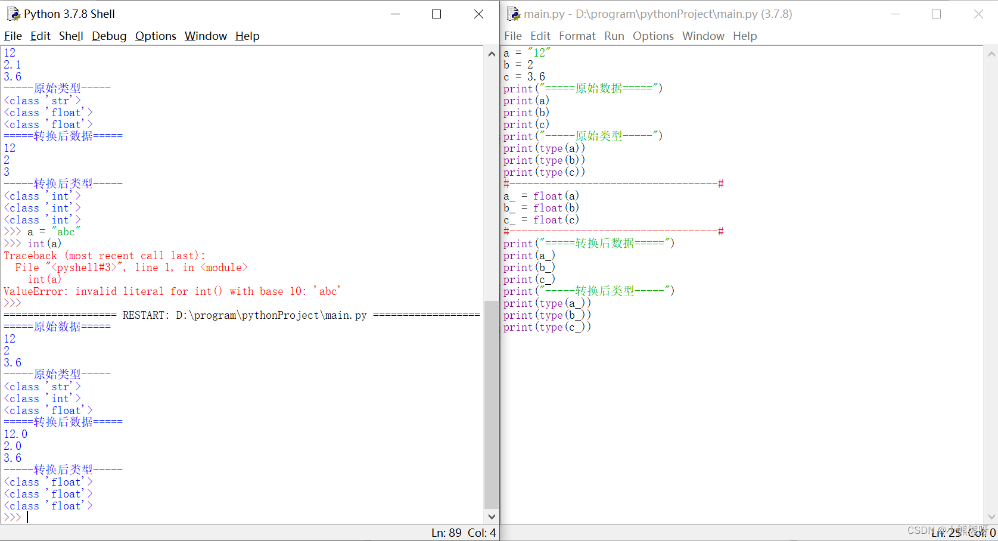The width and height of the screenshot is (998, 541).
Task: Open Options menu in main.py editor
Action: click(x=653, y=36)
